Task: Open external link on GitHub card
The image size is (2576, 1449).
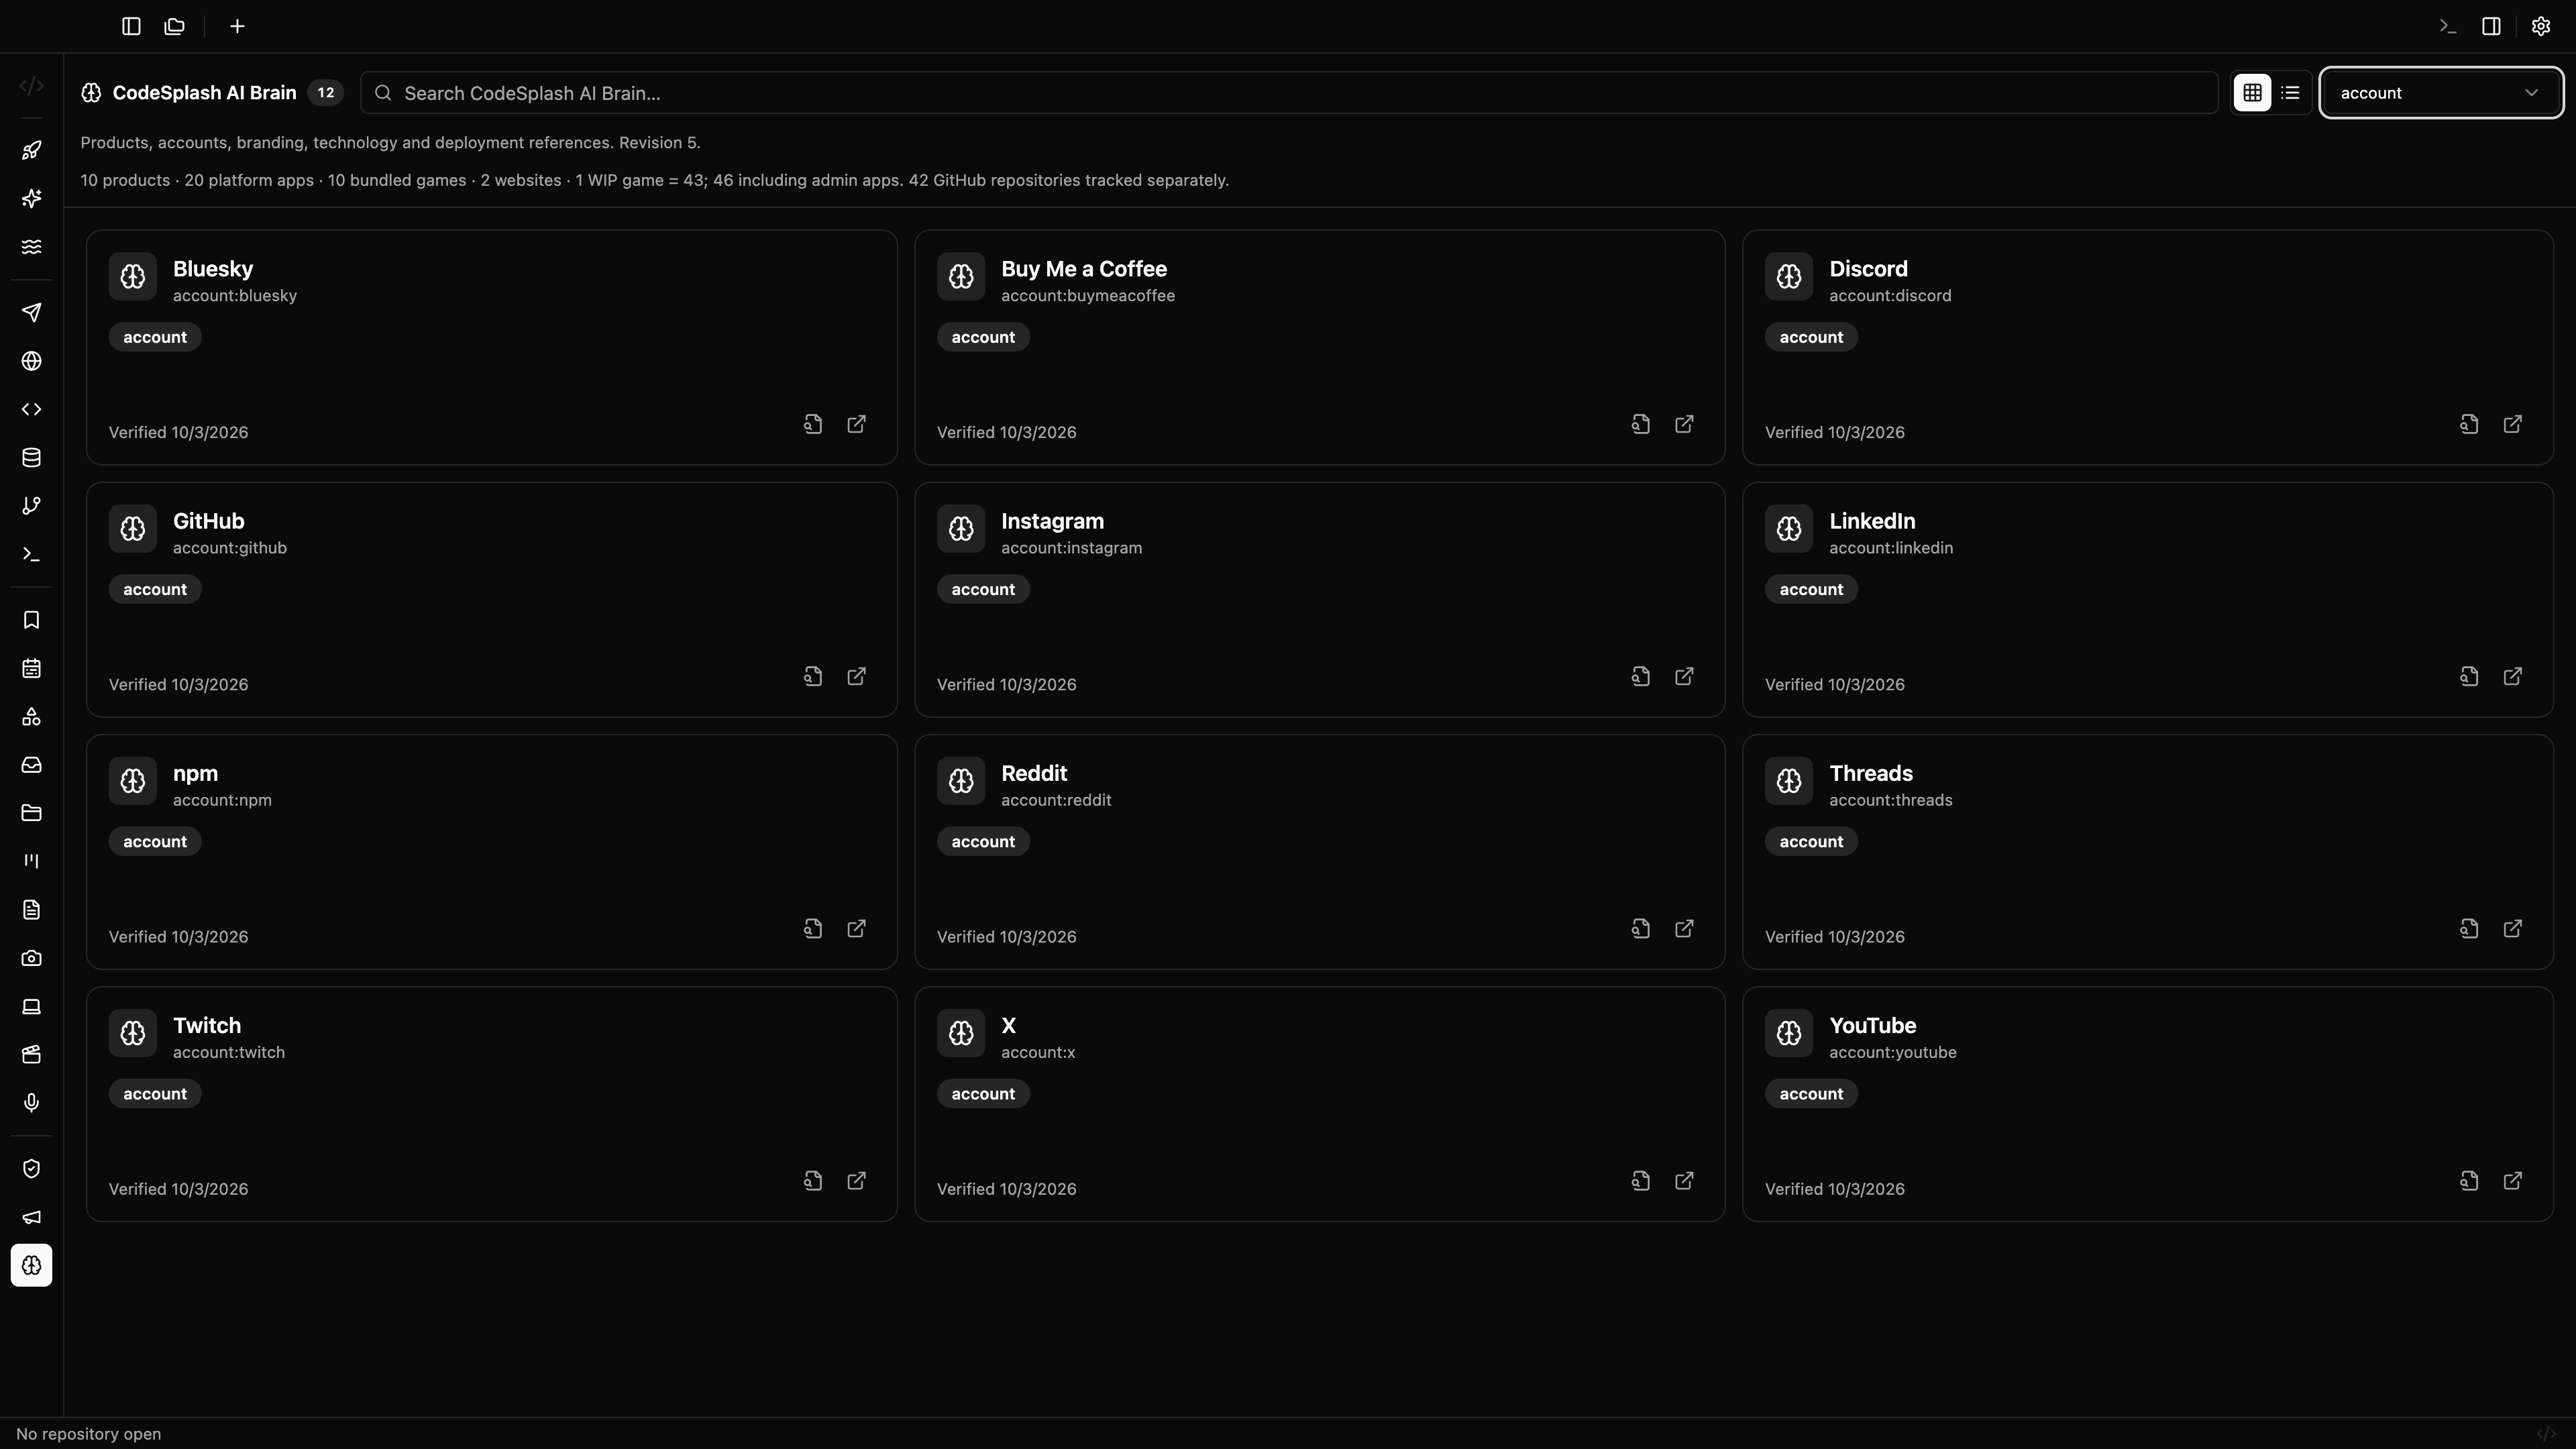Action: pyautogui.click(x=856, y=676)
